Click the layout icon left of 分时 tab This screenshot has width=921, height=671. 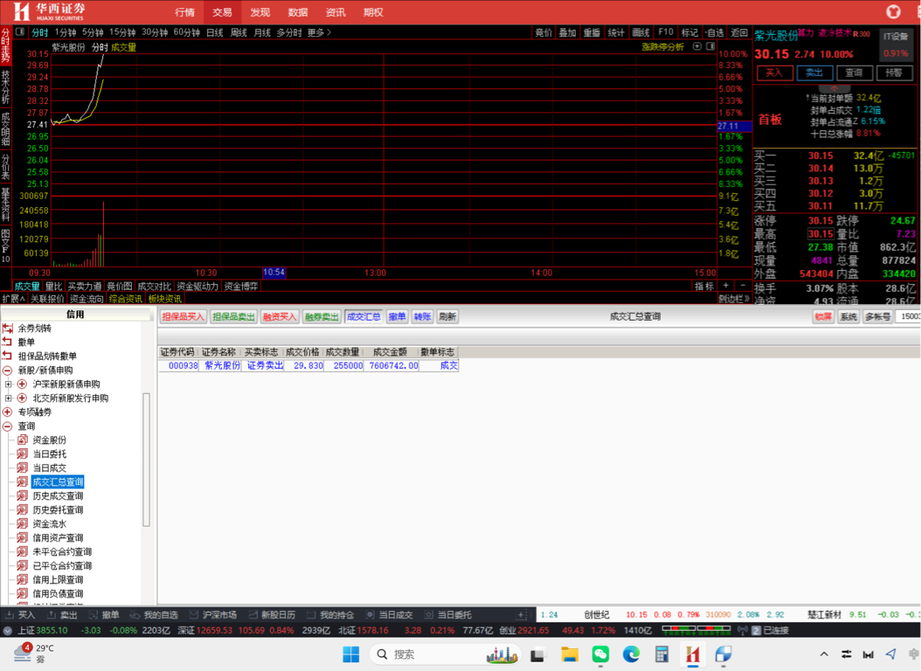tap(20, 31)
